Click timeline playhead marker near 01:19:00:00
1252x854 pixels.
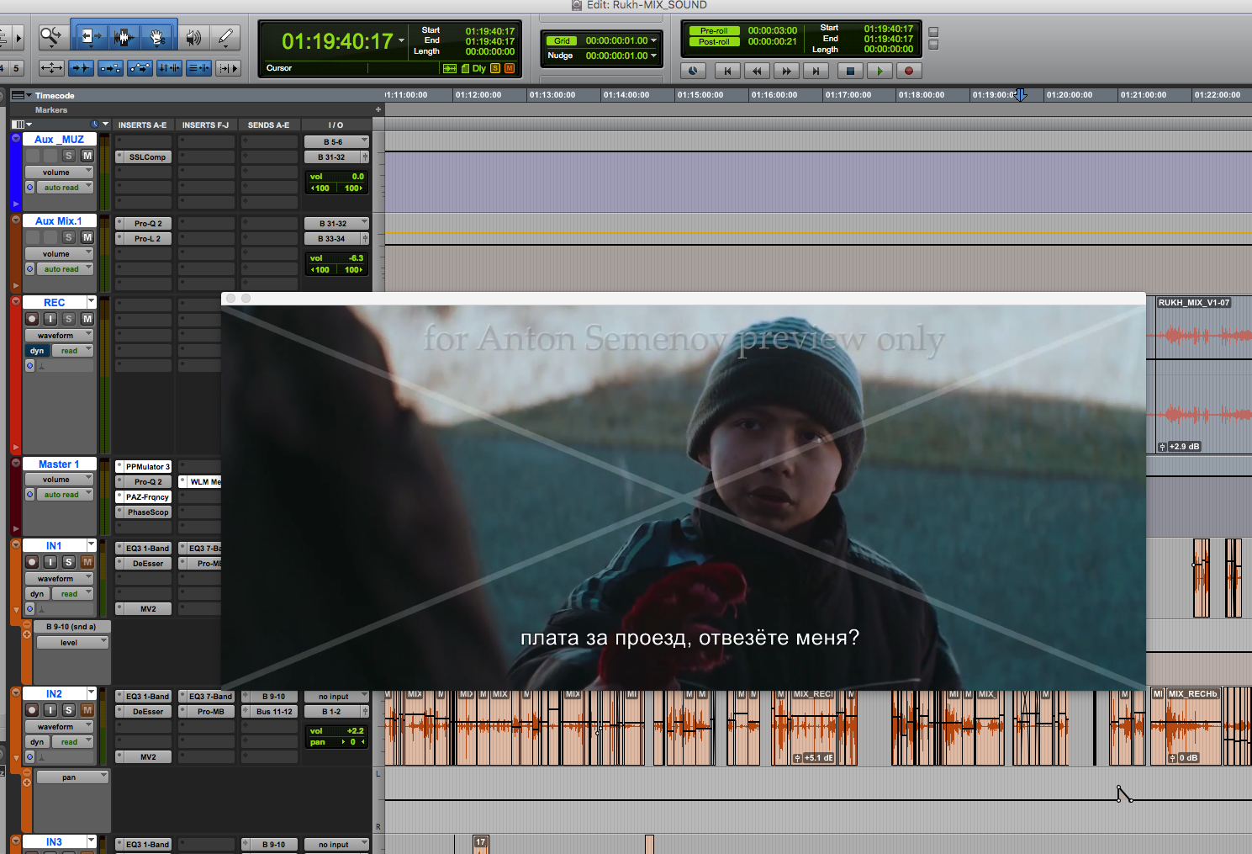coord(1021,95)
